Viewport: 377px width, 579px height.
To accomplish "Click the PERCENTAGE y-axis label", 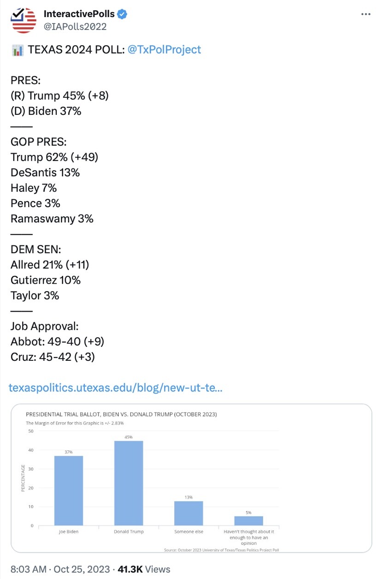I will click(x=23, y=478).
